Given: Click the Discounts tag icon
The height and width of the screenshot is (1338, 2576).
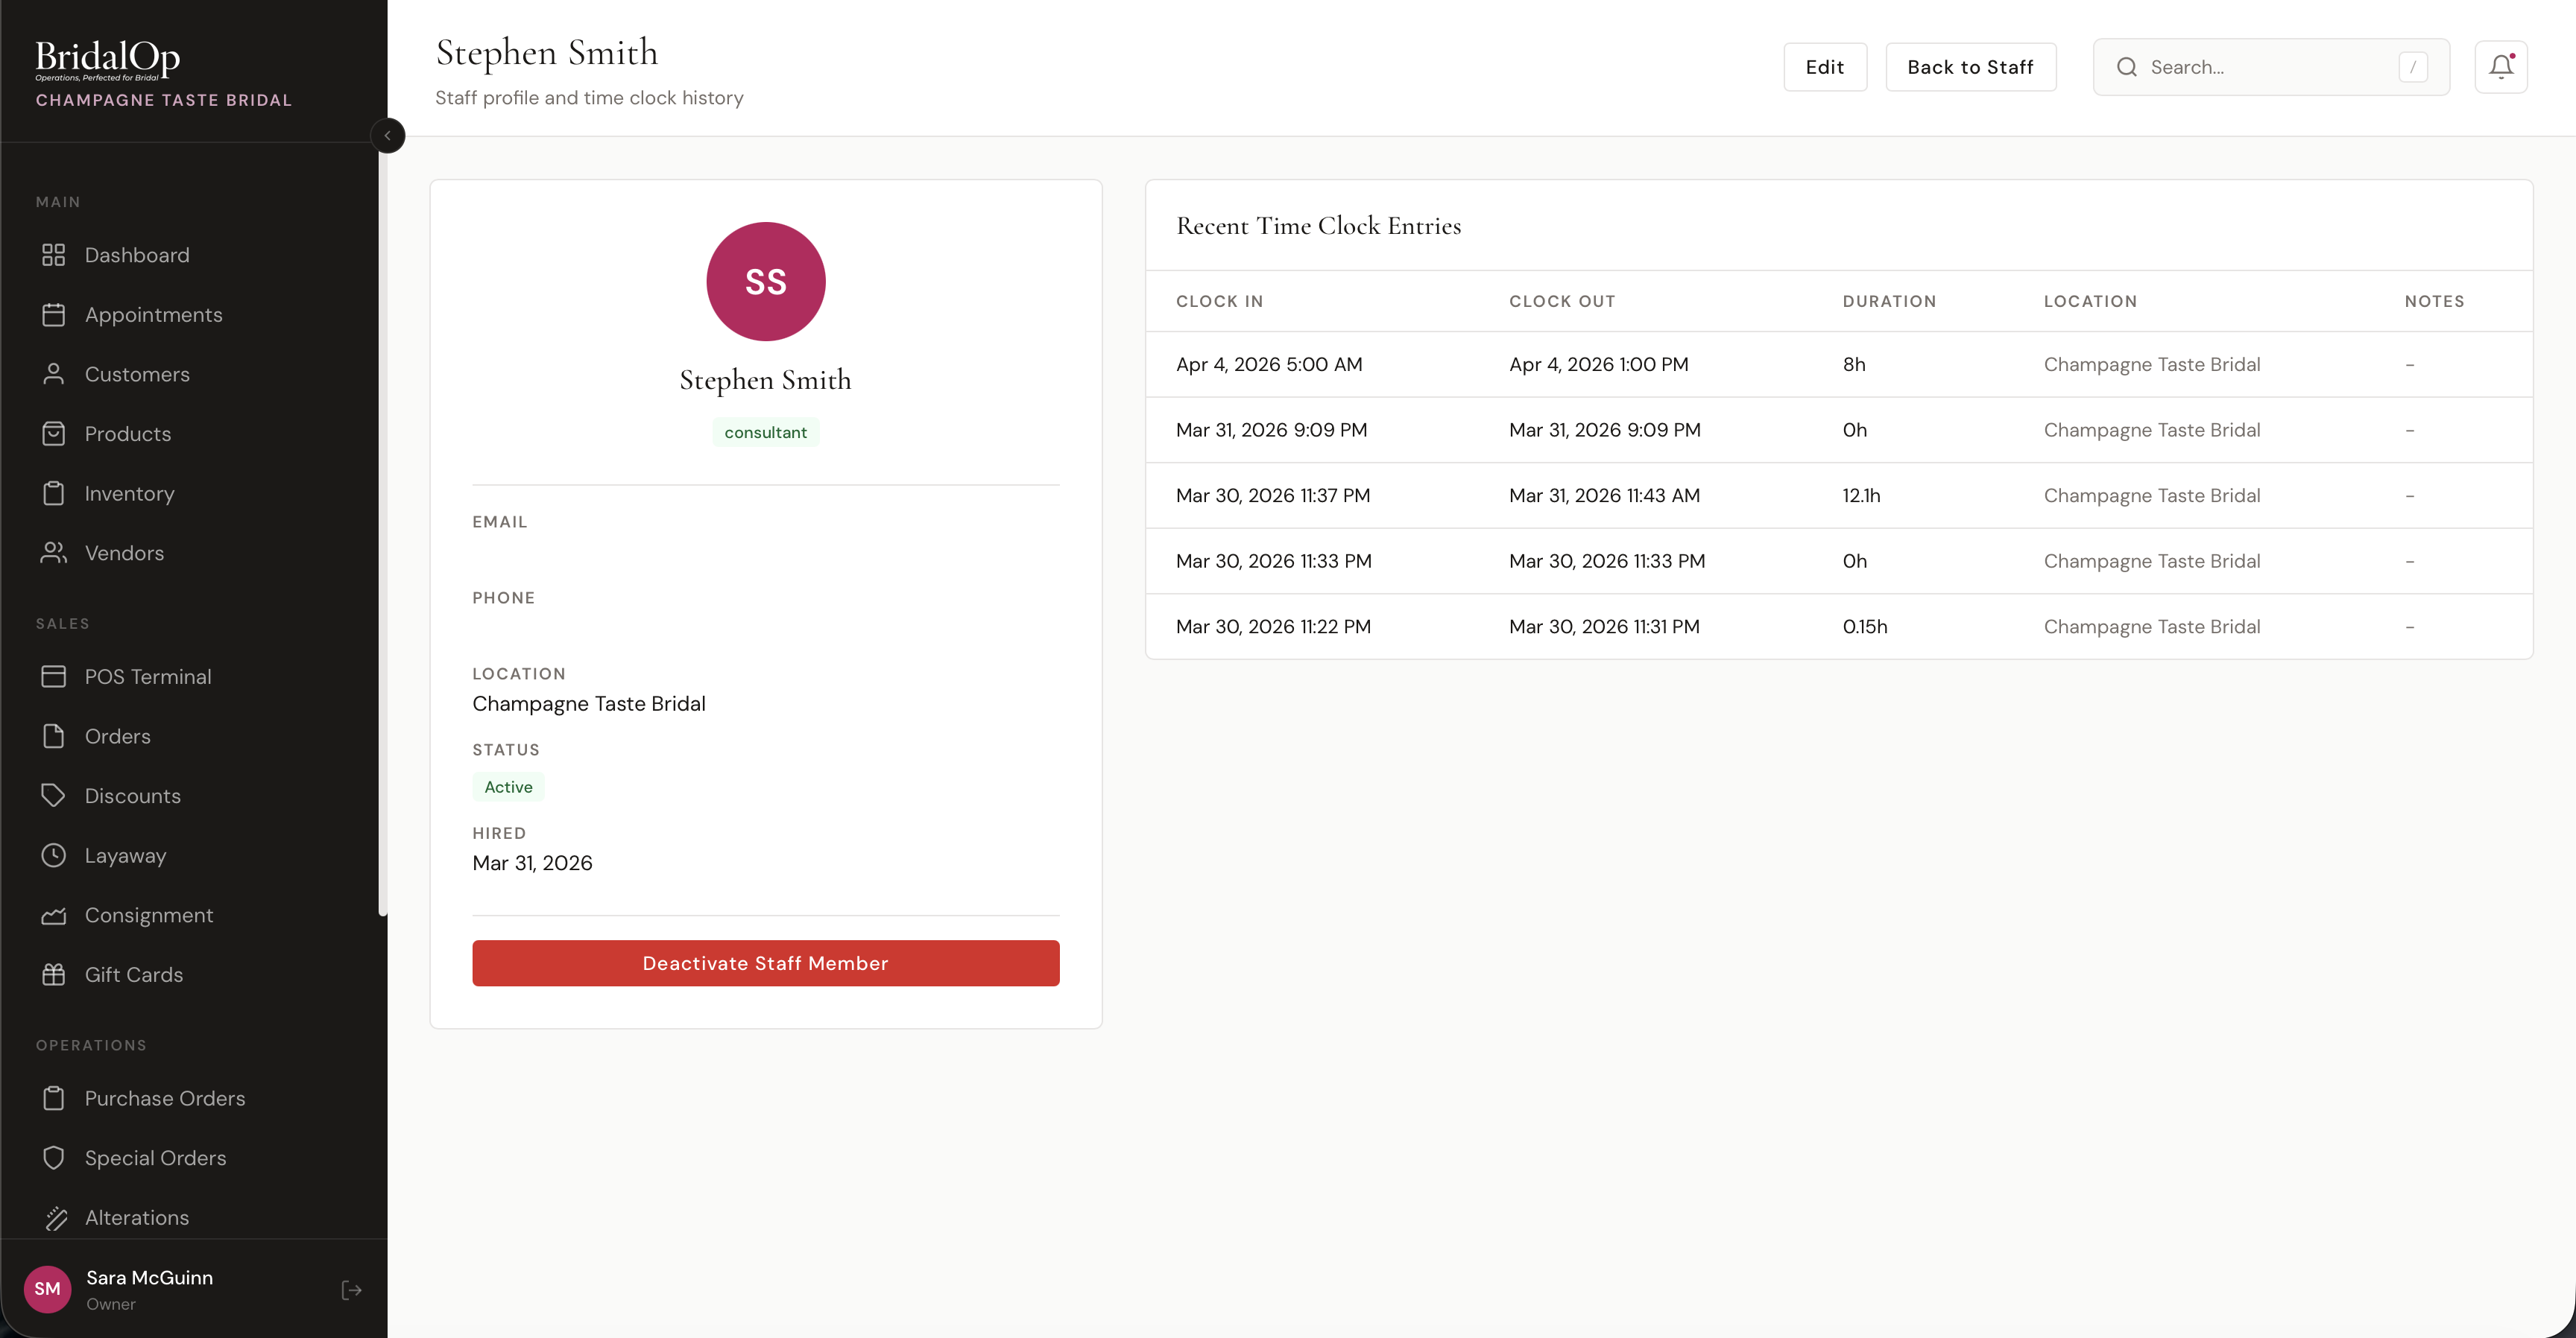Looking at the screenshot, I should click(53, 796).
